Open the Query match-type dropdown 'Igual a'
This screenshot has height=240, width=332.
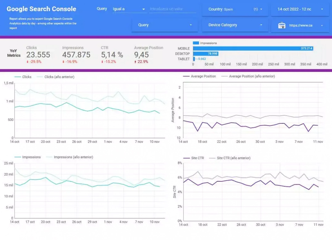129,9
